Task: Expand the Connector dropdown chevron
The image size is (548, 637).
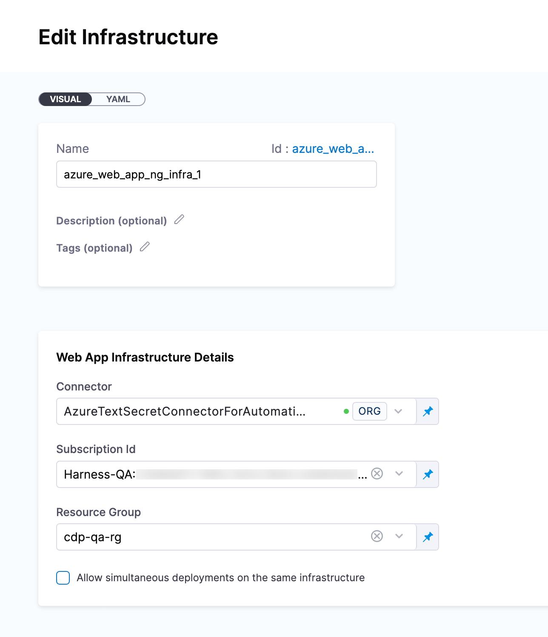Action: click(398, 411)
